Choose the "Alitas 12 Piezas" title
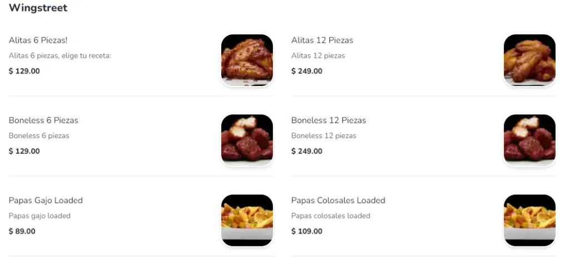569x258 pixels. pos(322,41)
